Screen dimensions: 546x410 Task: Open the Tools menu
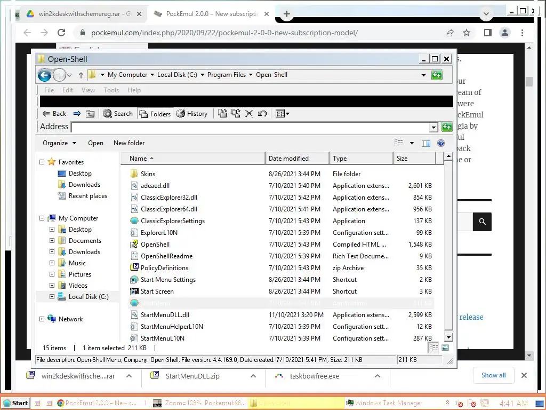click(111, 90)
